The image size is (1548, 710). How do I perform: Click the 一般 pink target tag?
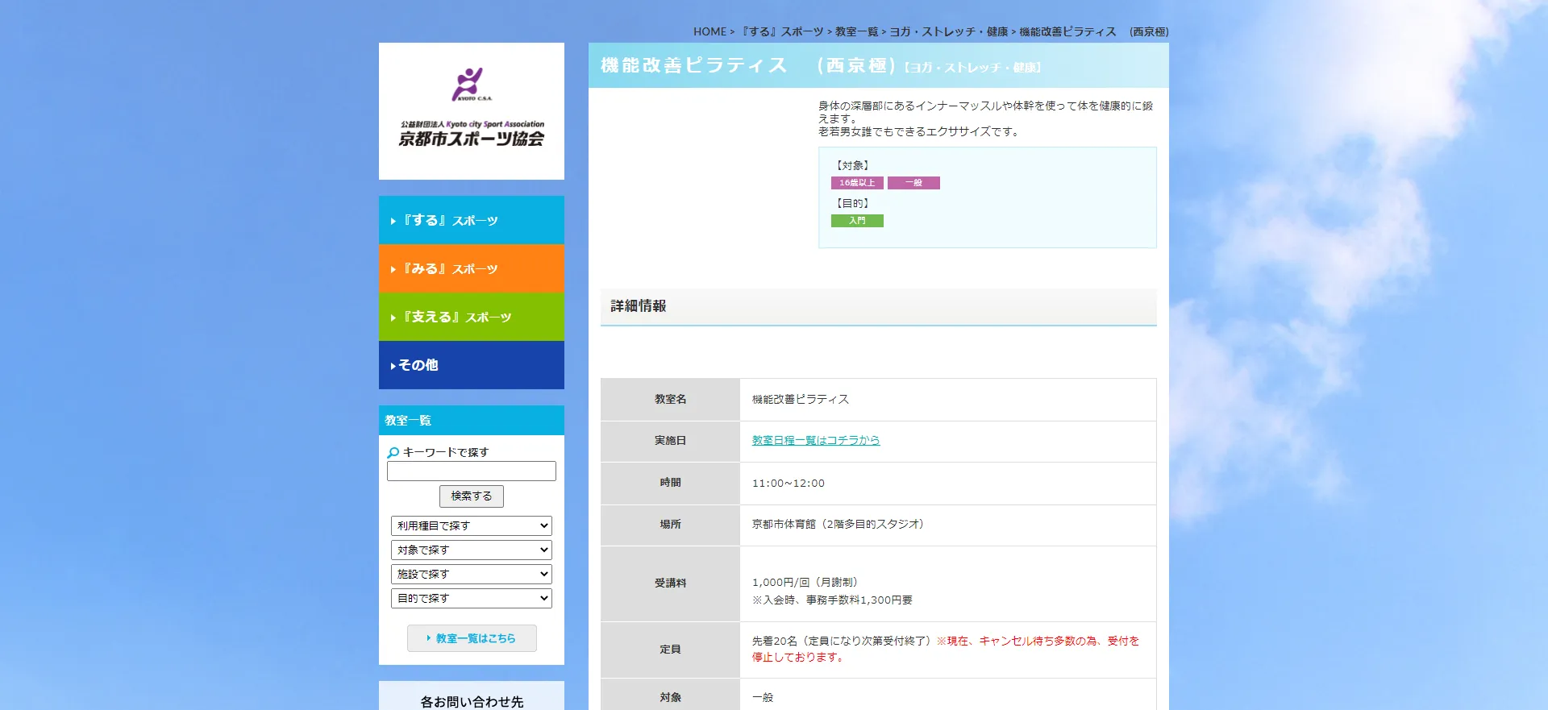913,183
